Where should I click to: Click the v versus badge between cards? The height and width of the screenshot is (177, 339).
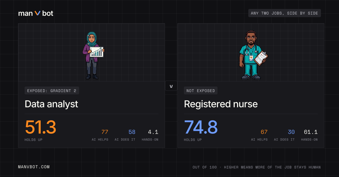[171, 86]
